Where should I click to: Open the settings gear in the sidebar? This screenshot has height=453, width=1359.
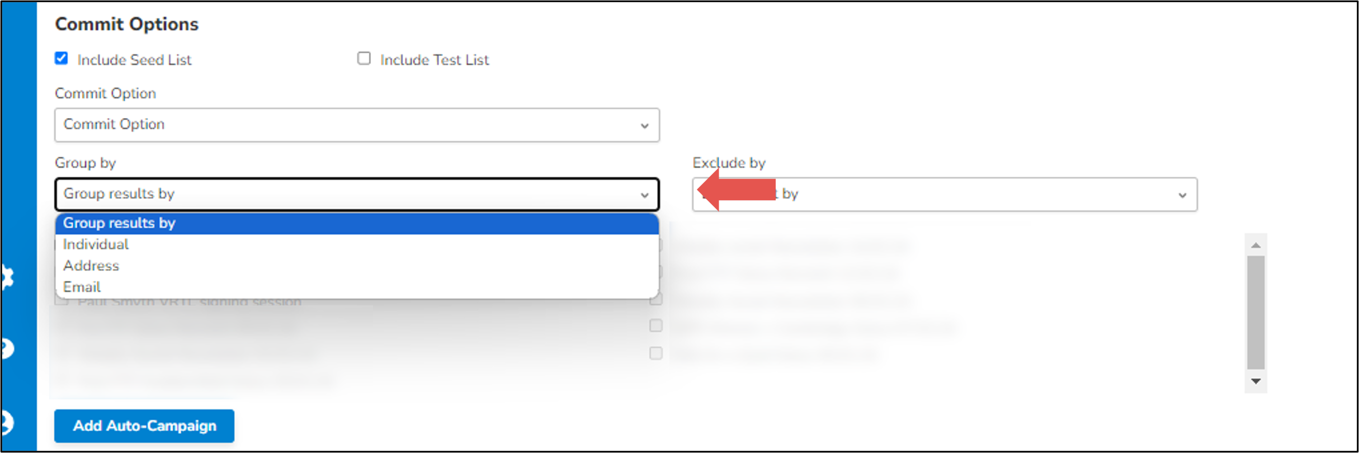[7, 277]
